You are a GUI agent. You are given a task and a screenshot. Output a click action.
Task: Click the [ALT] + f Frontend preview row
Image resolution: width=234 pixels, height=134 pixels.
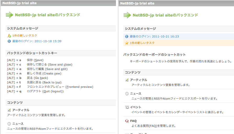pos(50,87)
